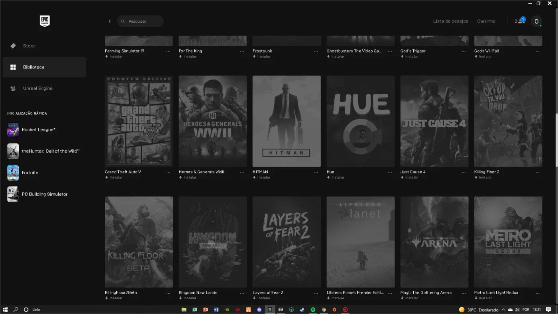Install HITMAN
The height and width of the screenshot is (314, 558).
point(261,177)
